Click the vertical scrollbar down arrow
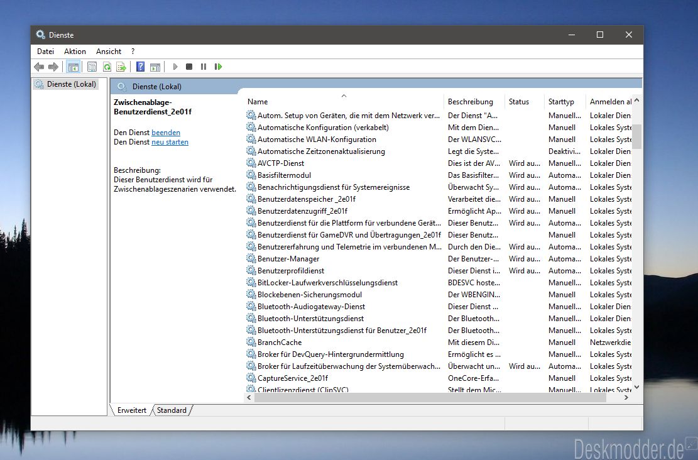The width and height of the screenshot is (698, 460). pyautogui.click(x=636, y=388)
